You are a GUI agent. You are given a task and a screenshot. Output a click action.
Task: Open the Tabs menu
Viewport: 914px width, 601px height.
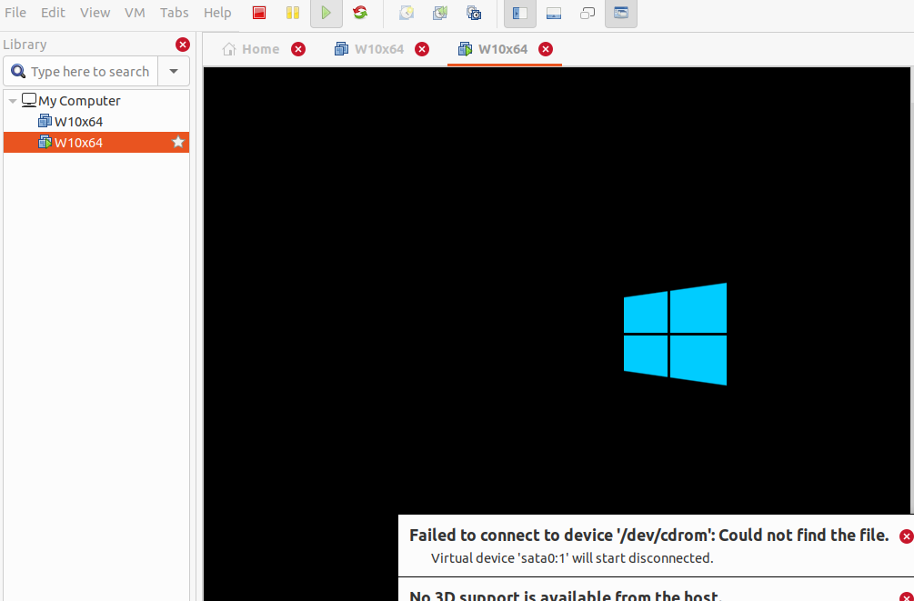pyautogui.click(x=175, y=13)
